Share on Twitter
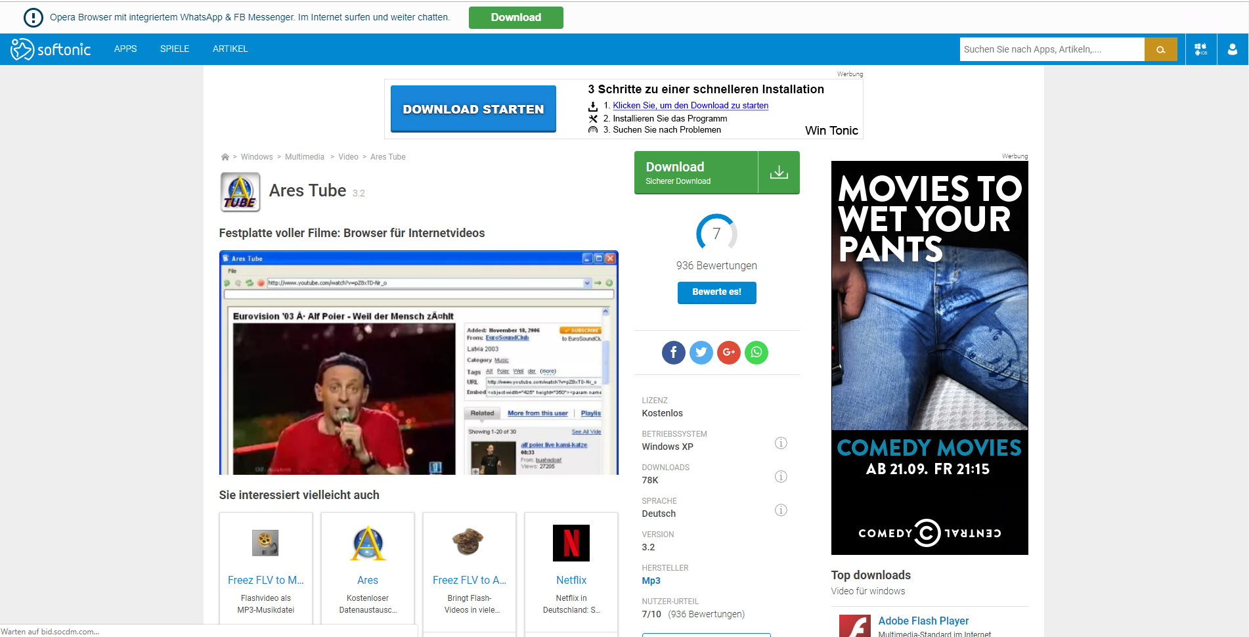The image size is (1249, 637). pos(701,353)
